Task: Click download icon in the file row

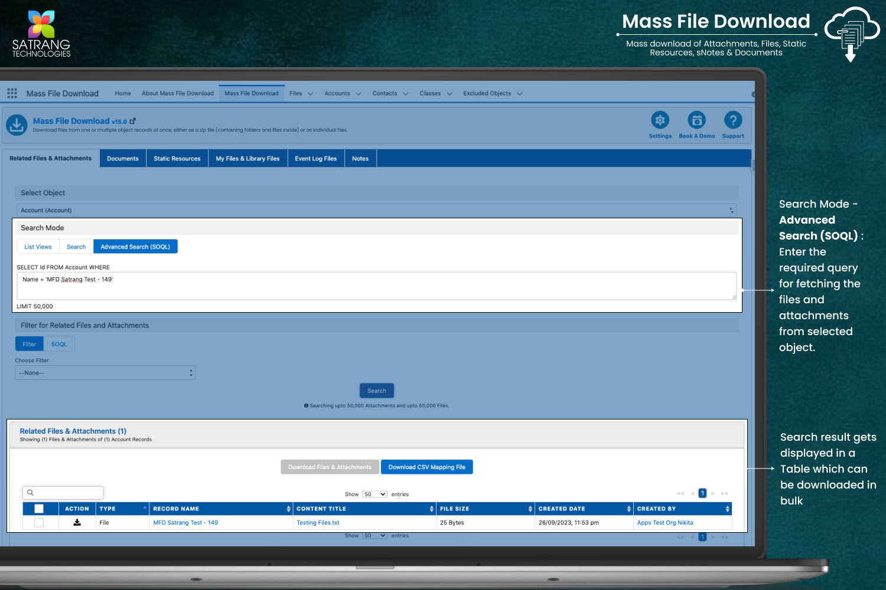Action: (x=77, y=522)
